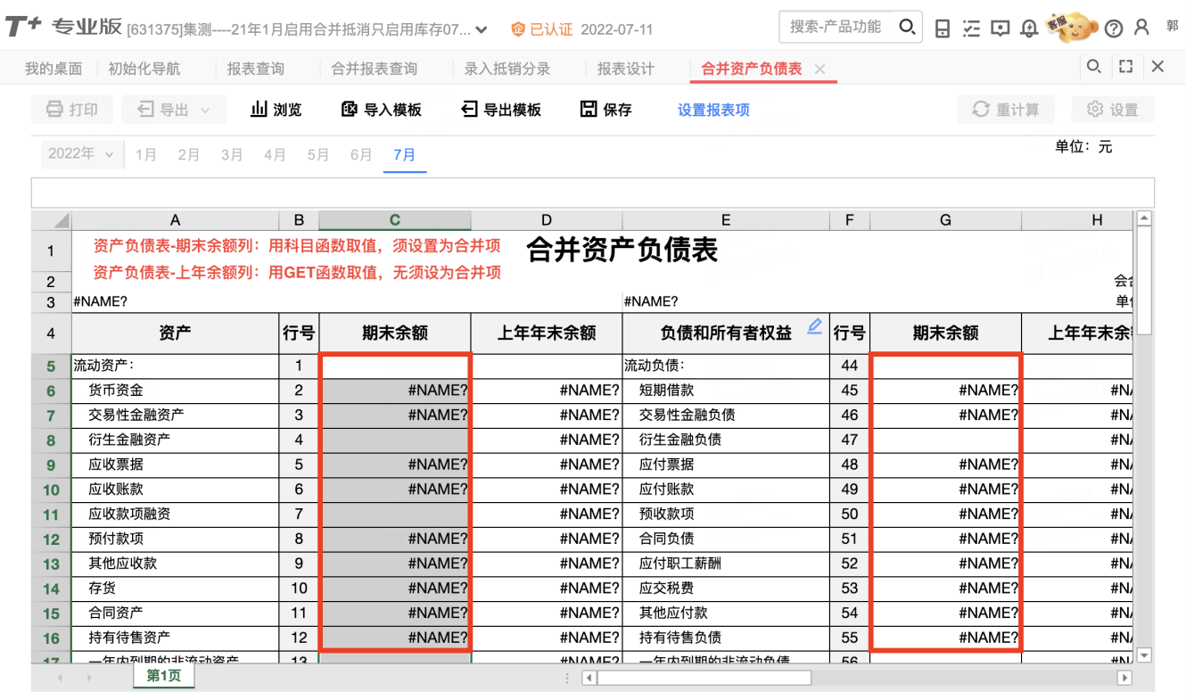The width and height of the screenshot is (1186, 700).
Task: Open the task checklist icon in the top bar
Action: (x=972, y=29)
